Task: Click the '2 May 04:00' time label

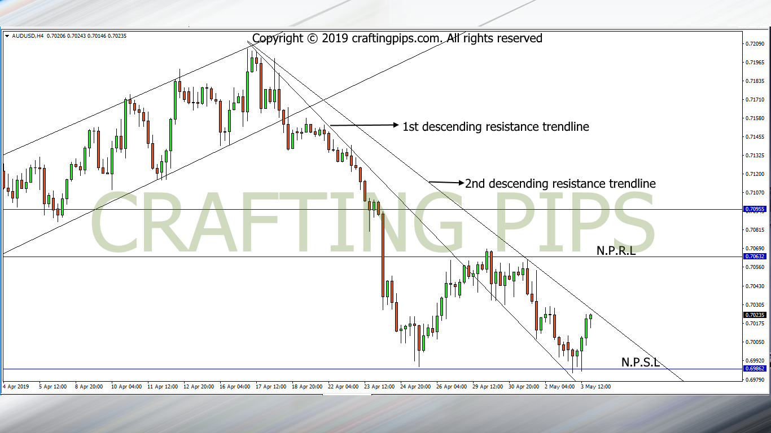Action: coord(560,387)
